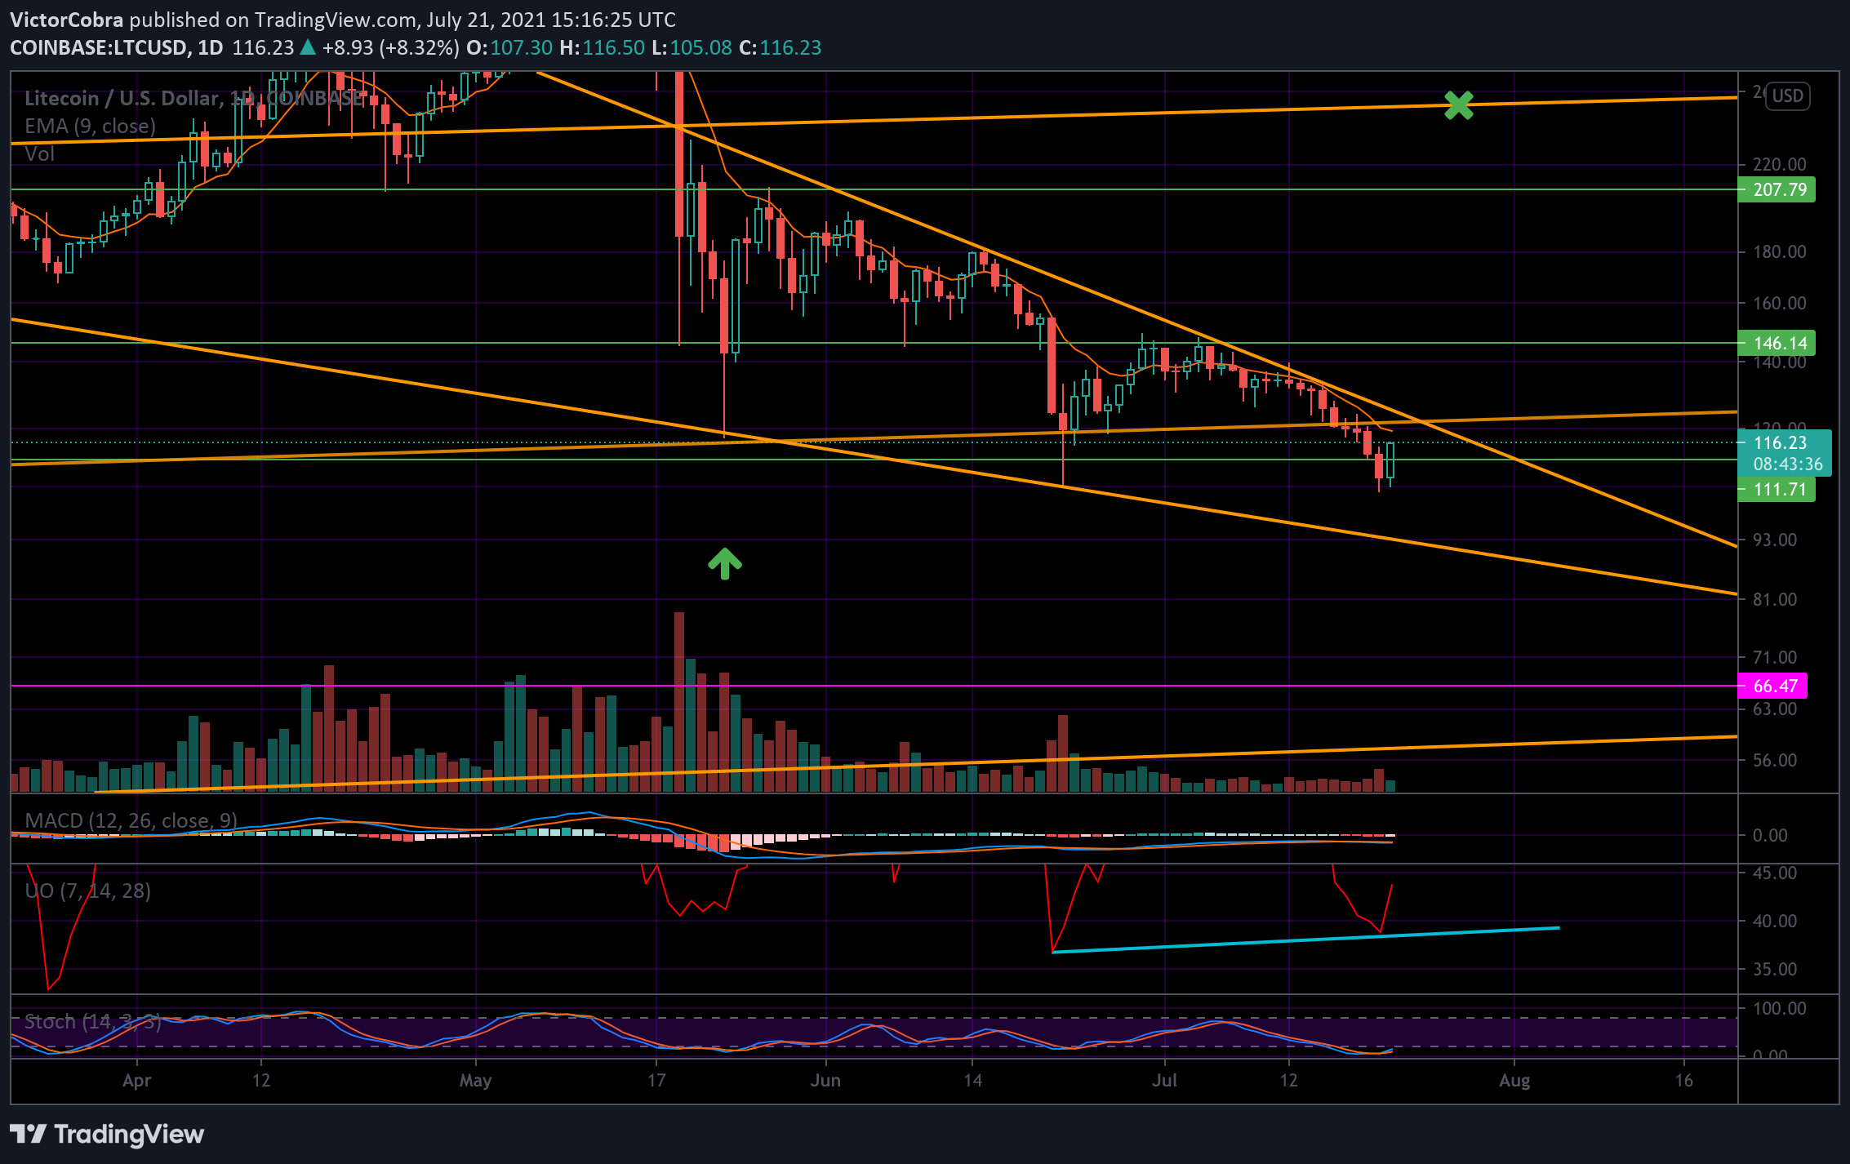Click the cyan trendline in UO pane
Image resolution: width=1850 pixels, height=1164 pixels.
[x=1306, y=940]
